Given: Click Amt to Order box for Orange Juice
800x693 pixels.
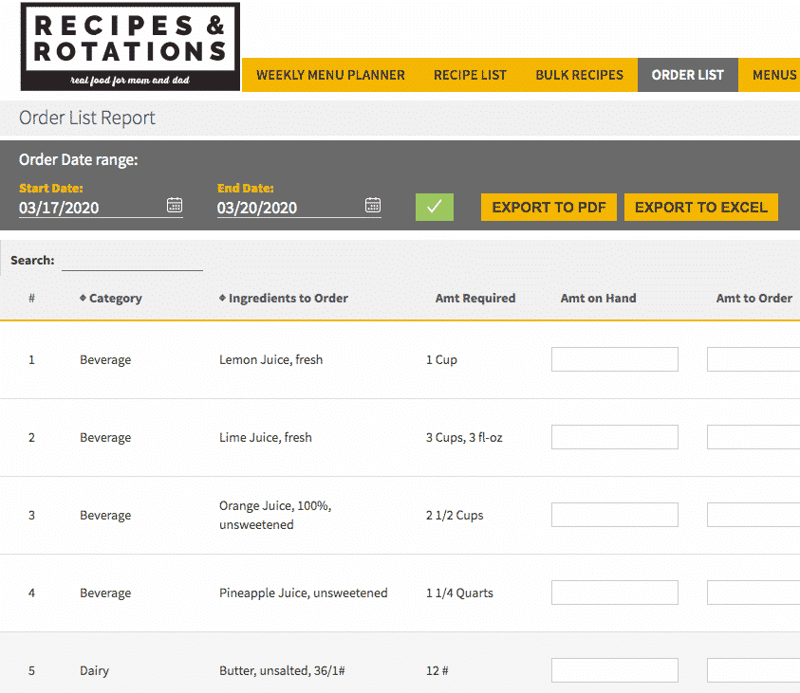Looking at the screenshot, I should 753,515.
